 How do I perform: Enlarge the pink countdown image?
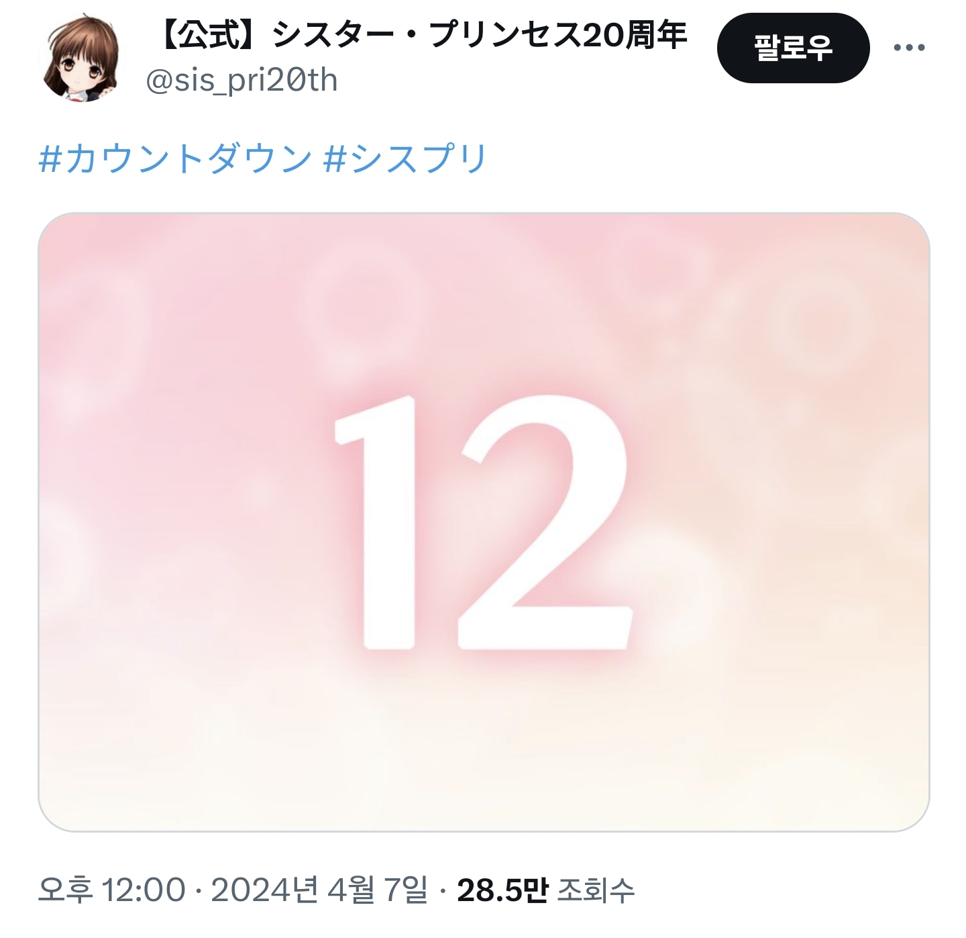click(x=484, y=522)
